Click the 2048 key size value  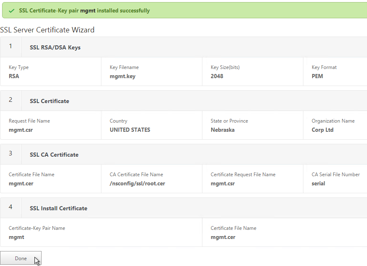[x=217, y=76]
